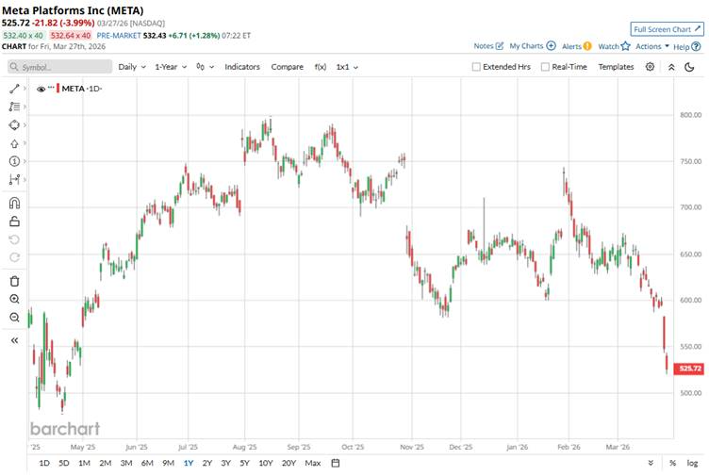Zoom in on the chart
The height and width of the screenshot is (476, 709).
14,299
